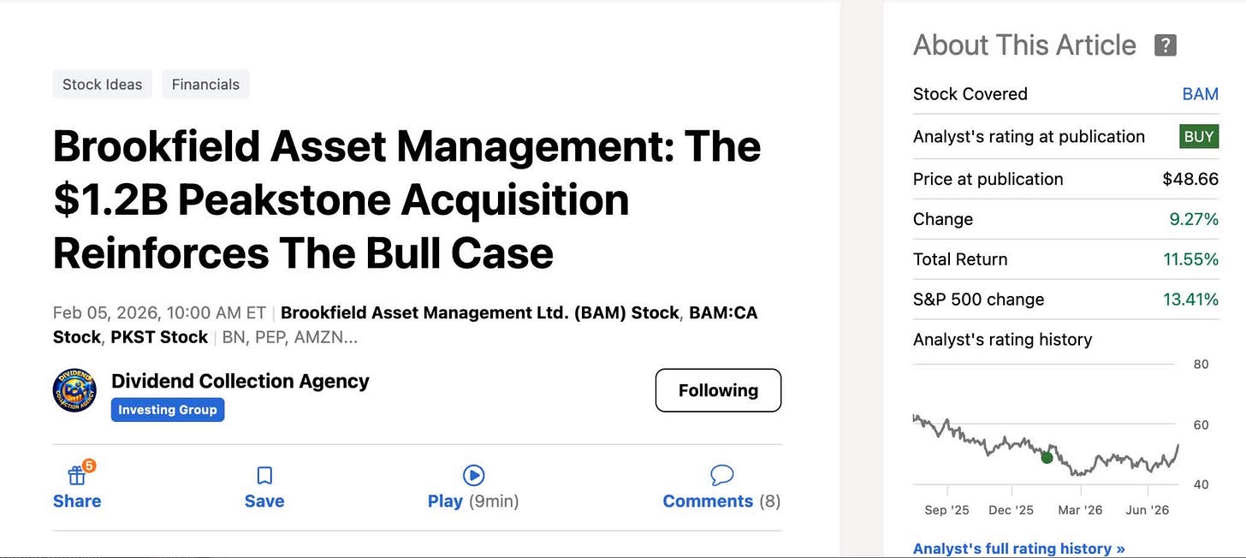1246x558 pixels.
Task: Open Analyst's full rating history link
Action: tap(1018, 549)
